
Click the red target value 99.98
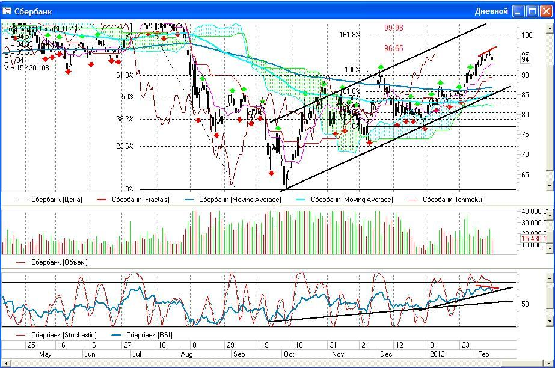tap(394, 28)
